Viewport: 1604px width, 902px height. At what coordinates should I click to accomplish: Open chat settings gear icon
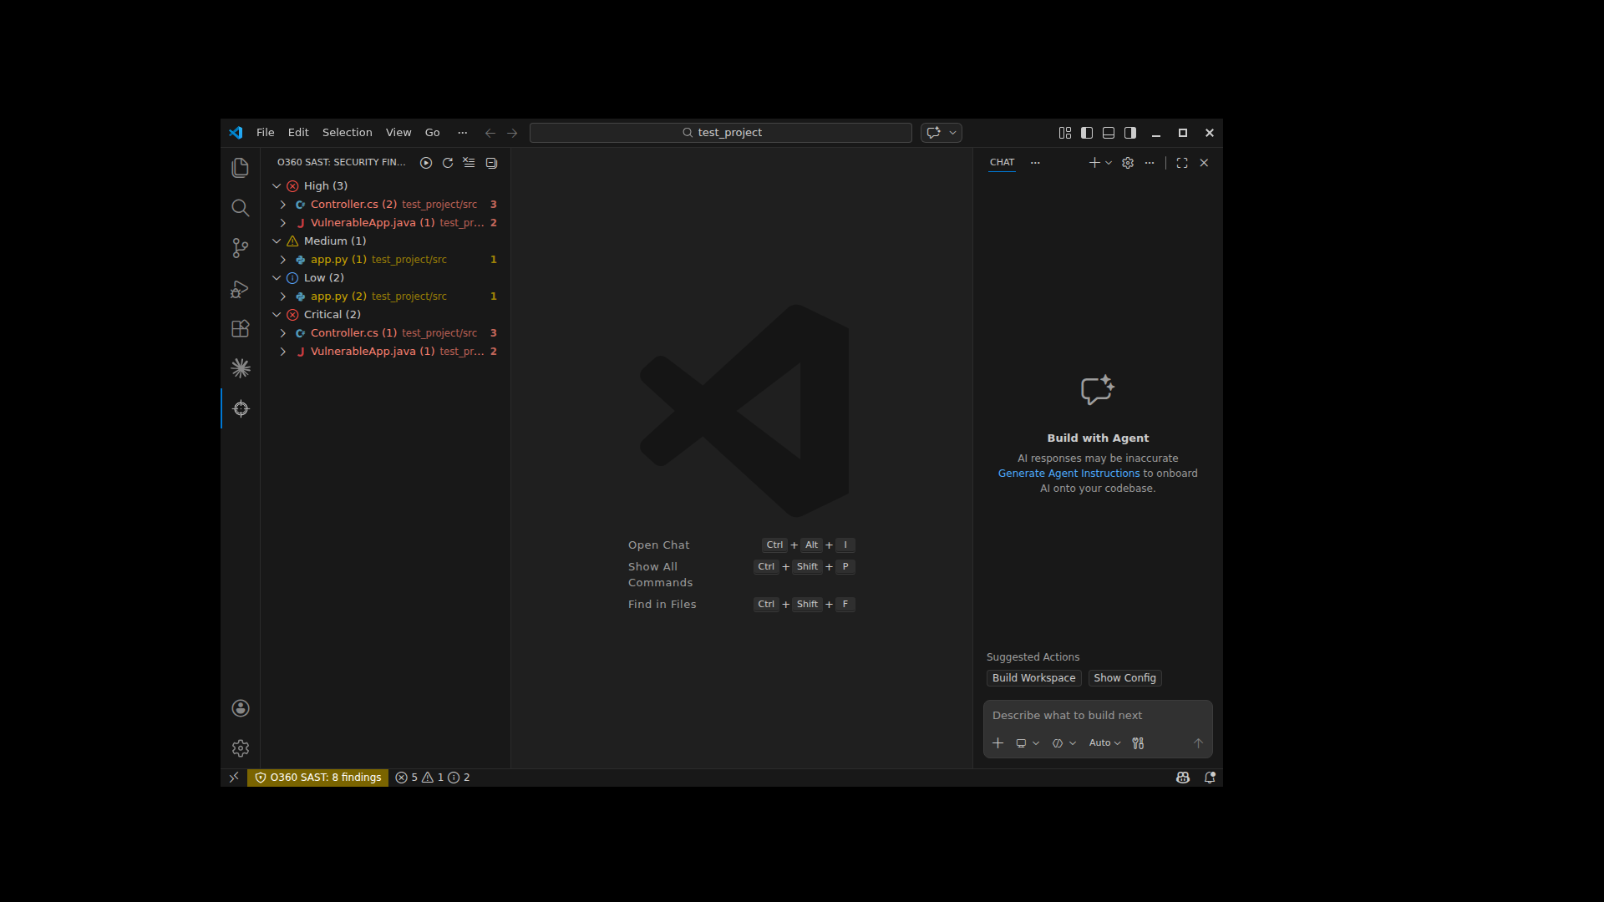pos(1128,163)
